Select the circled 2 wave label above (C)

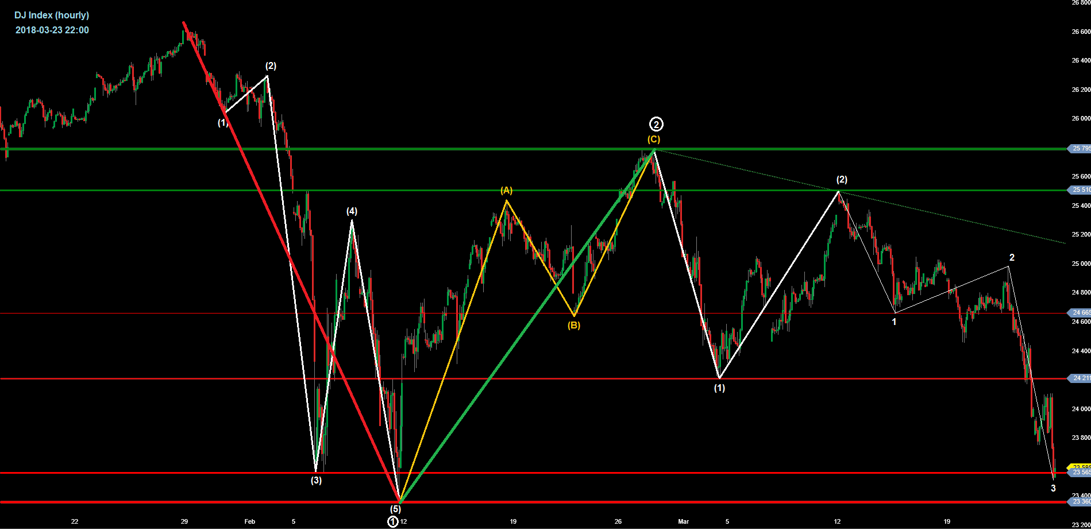(656, 124)
